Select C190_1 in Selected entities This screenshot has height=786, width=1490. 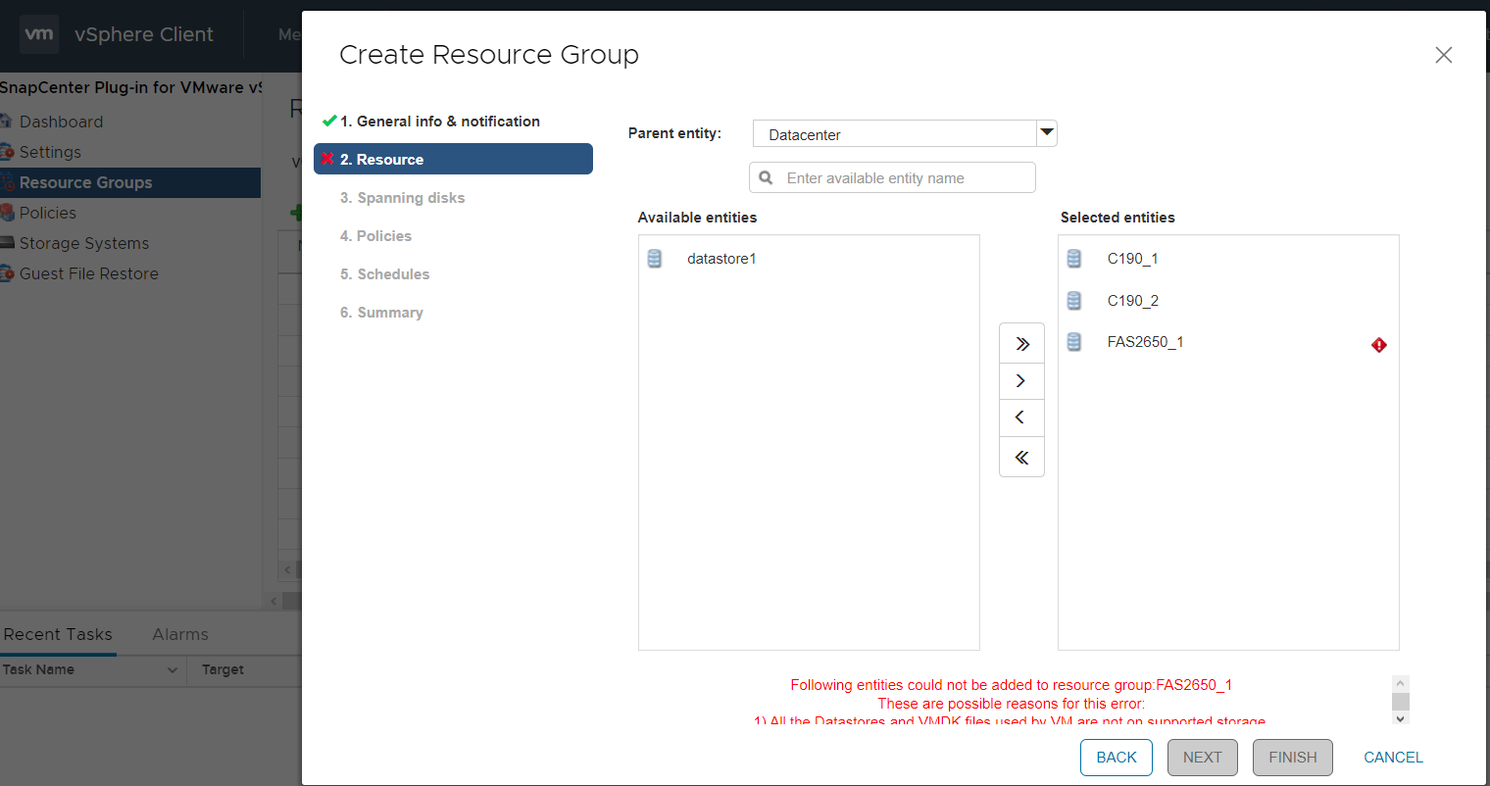click(x=1132, y=259)
